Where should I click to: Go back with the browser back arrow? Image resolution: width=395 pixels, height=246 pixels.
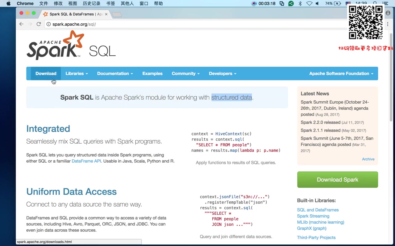(21, 24)
